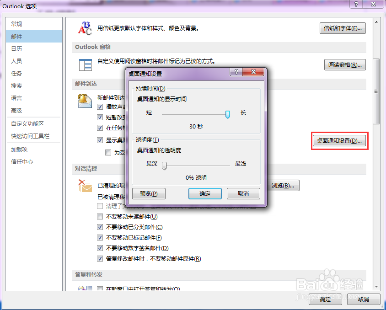The image size is (386, 310).
Task: Toggle the 在任务栏 envelope icon checkbox
Action: (x=100, y=128)
